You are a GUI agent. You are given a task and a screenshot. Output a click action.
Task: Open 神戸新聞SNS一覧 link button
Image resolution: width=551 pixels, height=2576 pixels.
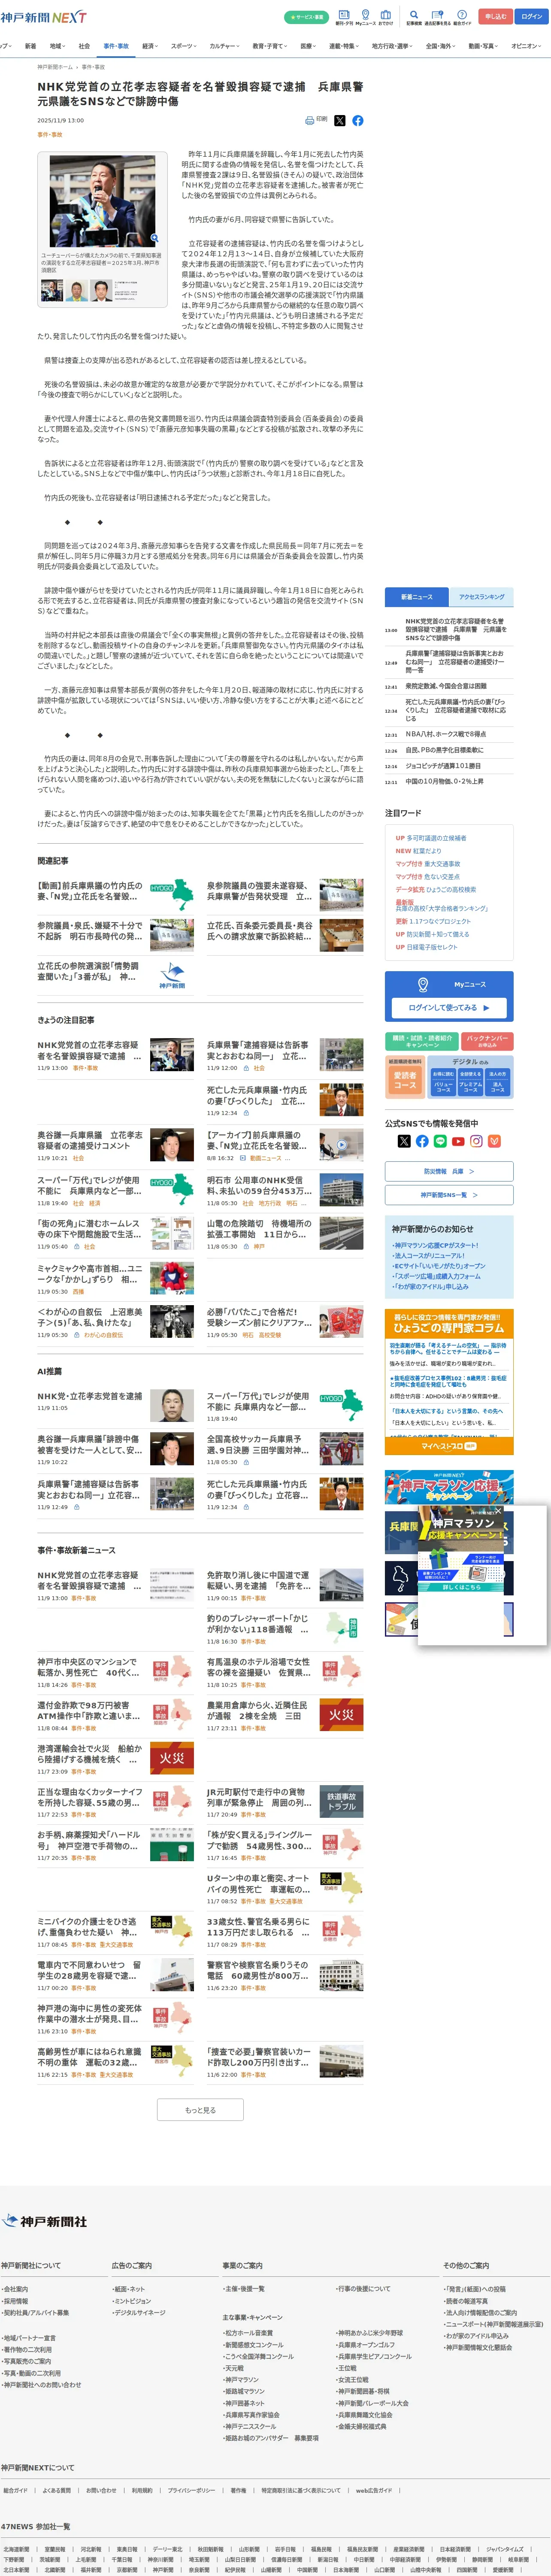[x=449, y=1195]
